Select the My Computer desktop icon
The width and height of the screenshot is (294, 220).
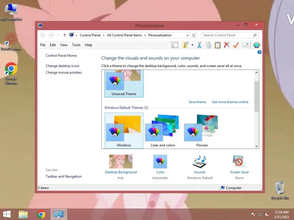coord(11,12)
